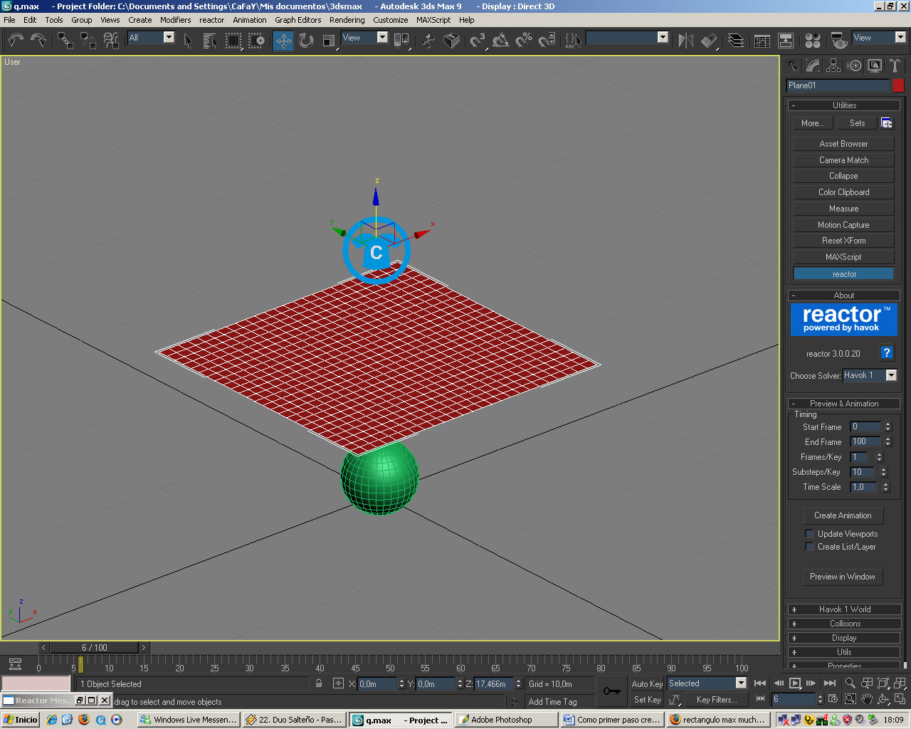Toggle the Auto Key button

click(x=647, y=684)
